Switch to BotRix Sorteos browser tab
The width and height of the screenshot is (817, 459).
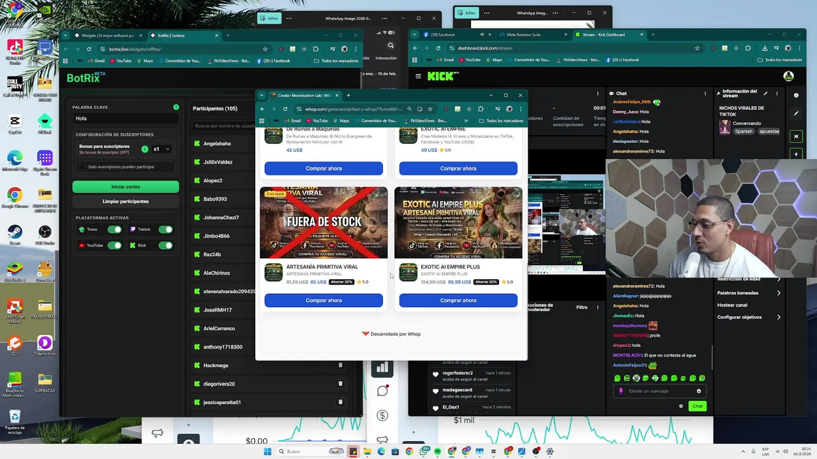tap(185, 35)
